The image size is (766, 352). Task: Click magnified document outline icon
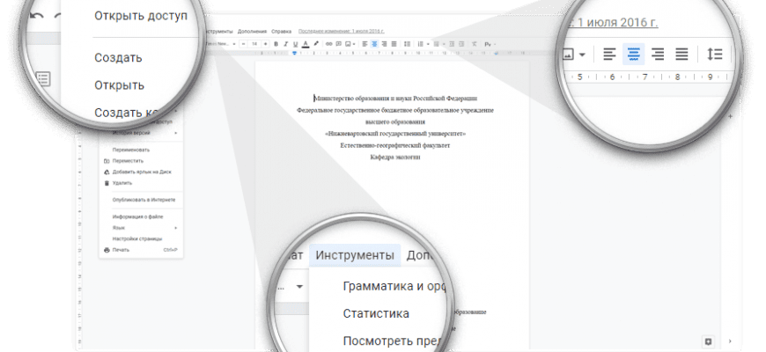43,78
